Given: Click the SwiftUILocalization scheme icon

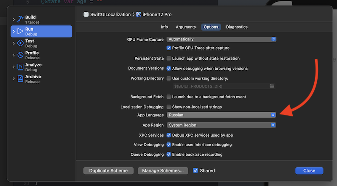Looking at the screenshot, I should pyautogui.click(x=86, y=14).
